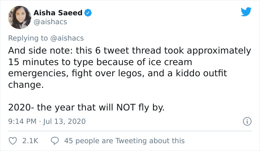Screen dimensions: 260x151
Task: Like the tweet with the heart icon
Action: (x=13, y=141)
